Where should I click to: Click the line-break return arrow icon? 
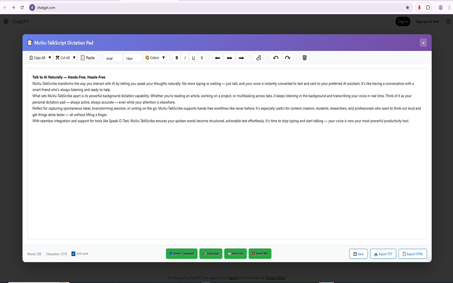click(x=259, y=58)
